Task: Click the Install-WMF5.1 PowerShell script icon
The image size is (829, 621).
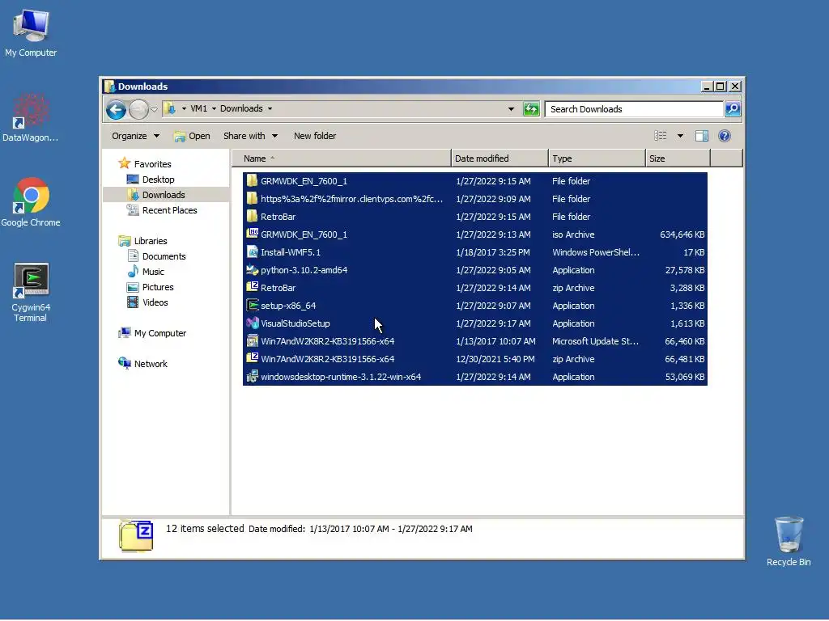Action: pyautogui.click(x=253, y=252)
